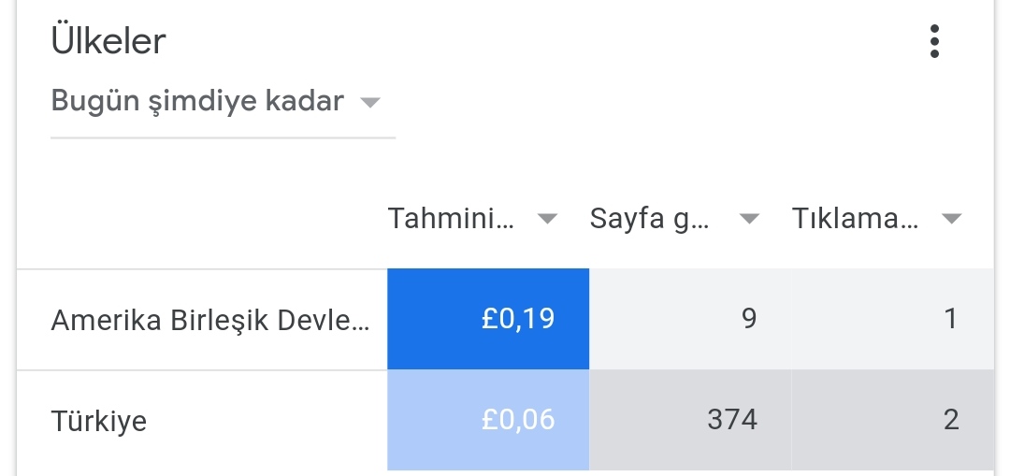Click small triangle beside Bugün şimdiye kadar

click(x=369, y=103)
